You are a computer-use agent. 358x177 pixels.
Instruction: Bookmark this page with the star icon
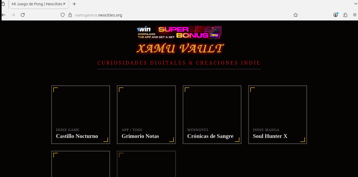295,15
